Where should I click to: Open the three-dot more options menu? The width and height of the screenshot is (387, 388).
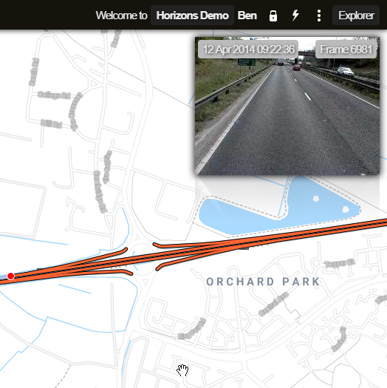pyautogui.click(x=319, y=16)
